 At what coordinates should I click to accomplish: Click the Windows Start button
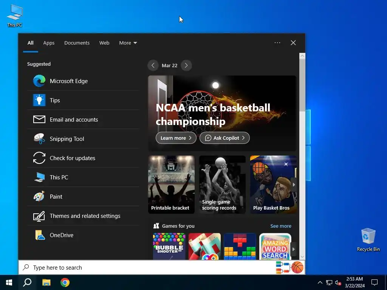coord(9,282)
